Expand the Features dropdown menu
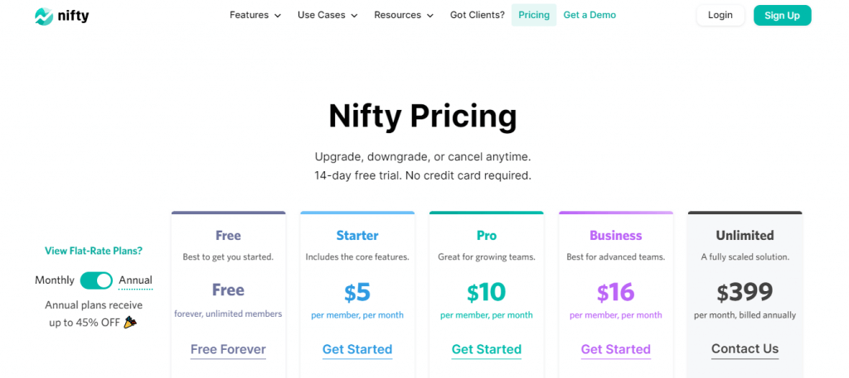 coord(255,15)
